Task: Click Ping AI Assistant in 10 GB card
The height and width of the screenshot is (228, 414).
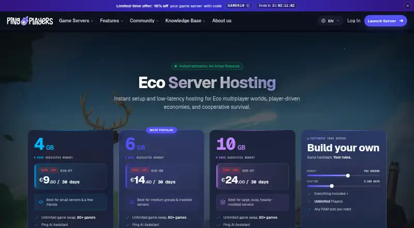Action: (x=236, y=225)
